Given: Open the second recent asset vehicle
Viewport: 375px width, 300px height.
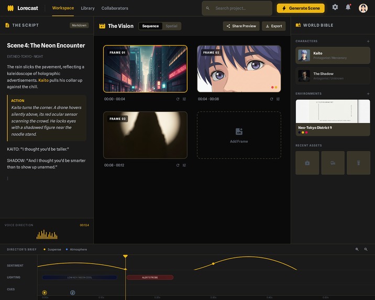Looking at the screenshot, I should click(333, 163).
